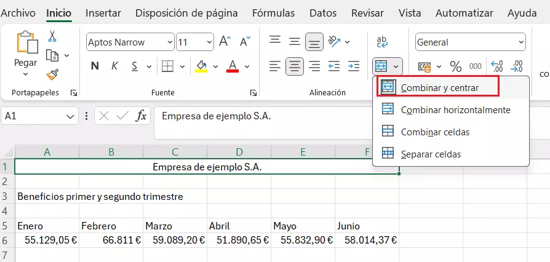The height and width of the screenshot is (262, 550).
Task: Click the Wrap text icon
Action: tap(382, 42)
